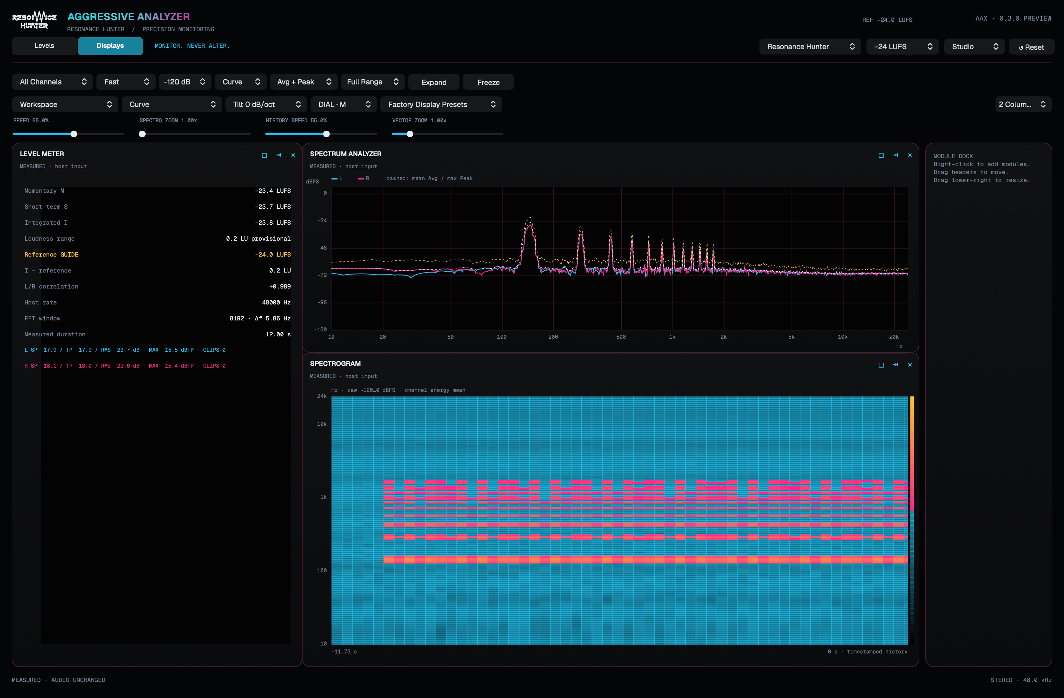This screenshot has width=1064, height=698.
Task: Open the Full Range dropdown
Action: click(x=373, y=82)
